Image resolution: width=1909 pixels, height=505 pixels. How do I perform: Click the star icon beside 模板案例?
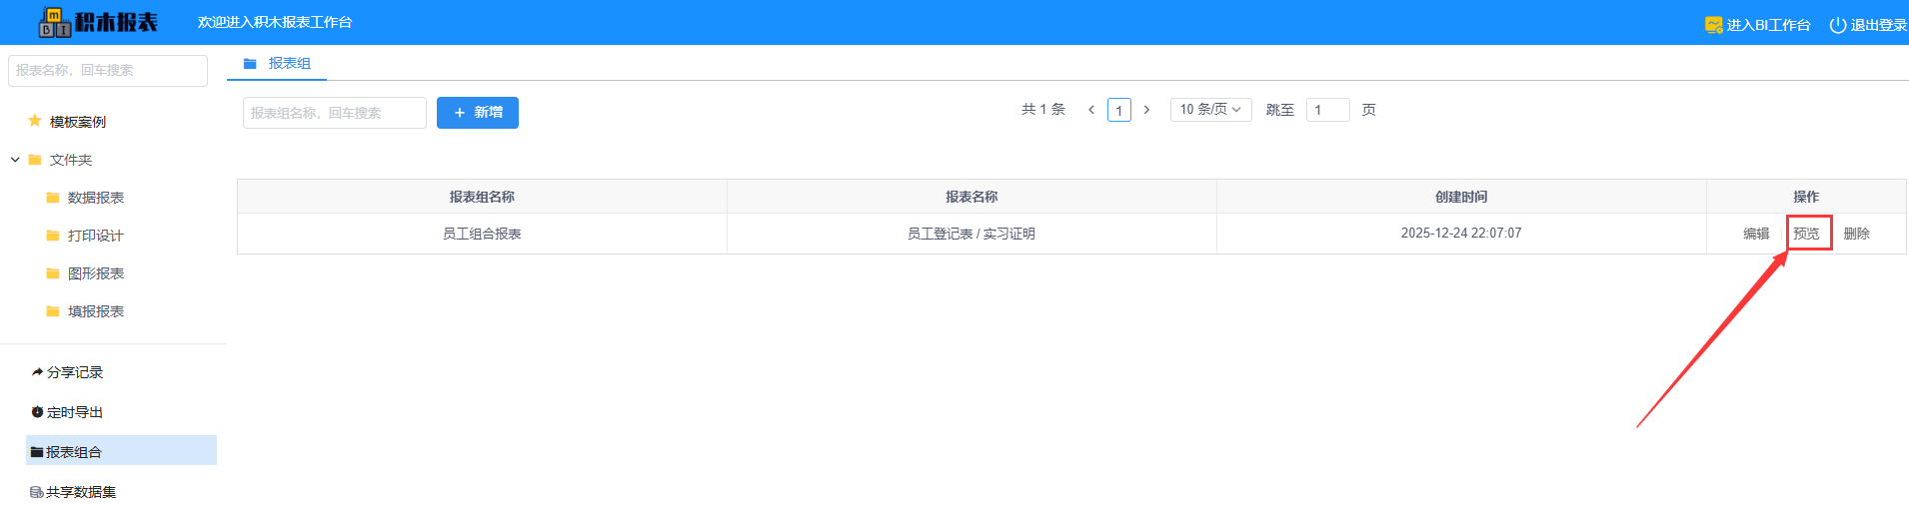[35, 121]
